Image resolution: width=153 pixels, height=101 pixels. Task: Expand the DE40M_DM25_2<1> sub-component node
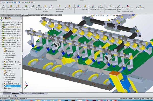point(3,84)
